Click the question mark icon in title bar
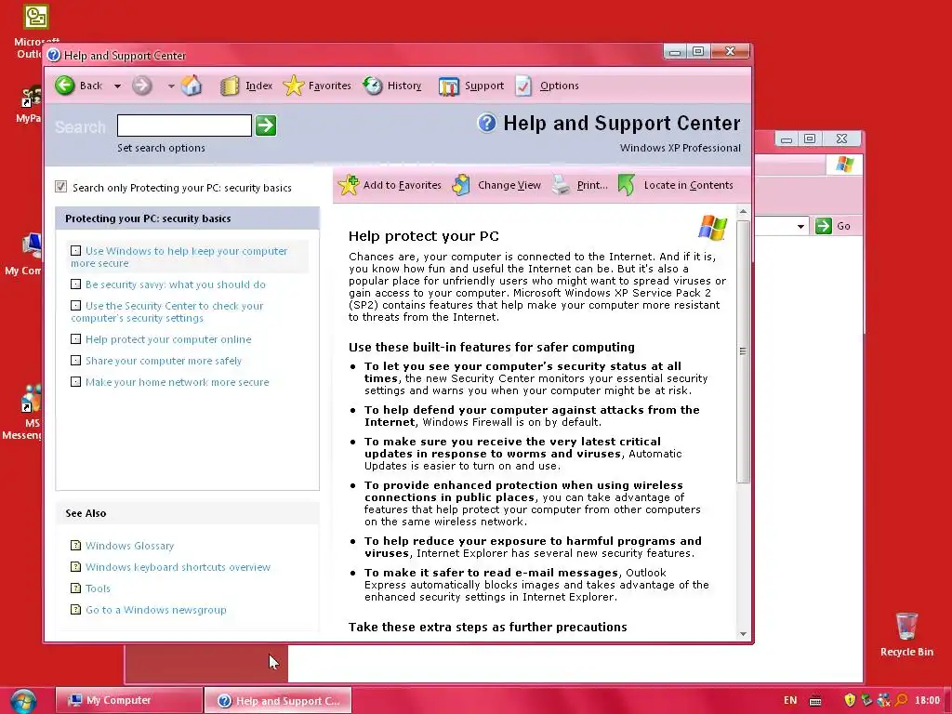 (x=54, y=55)
